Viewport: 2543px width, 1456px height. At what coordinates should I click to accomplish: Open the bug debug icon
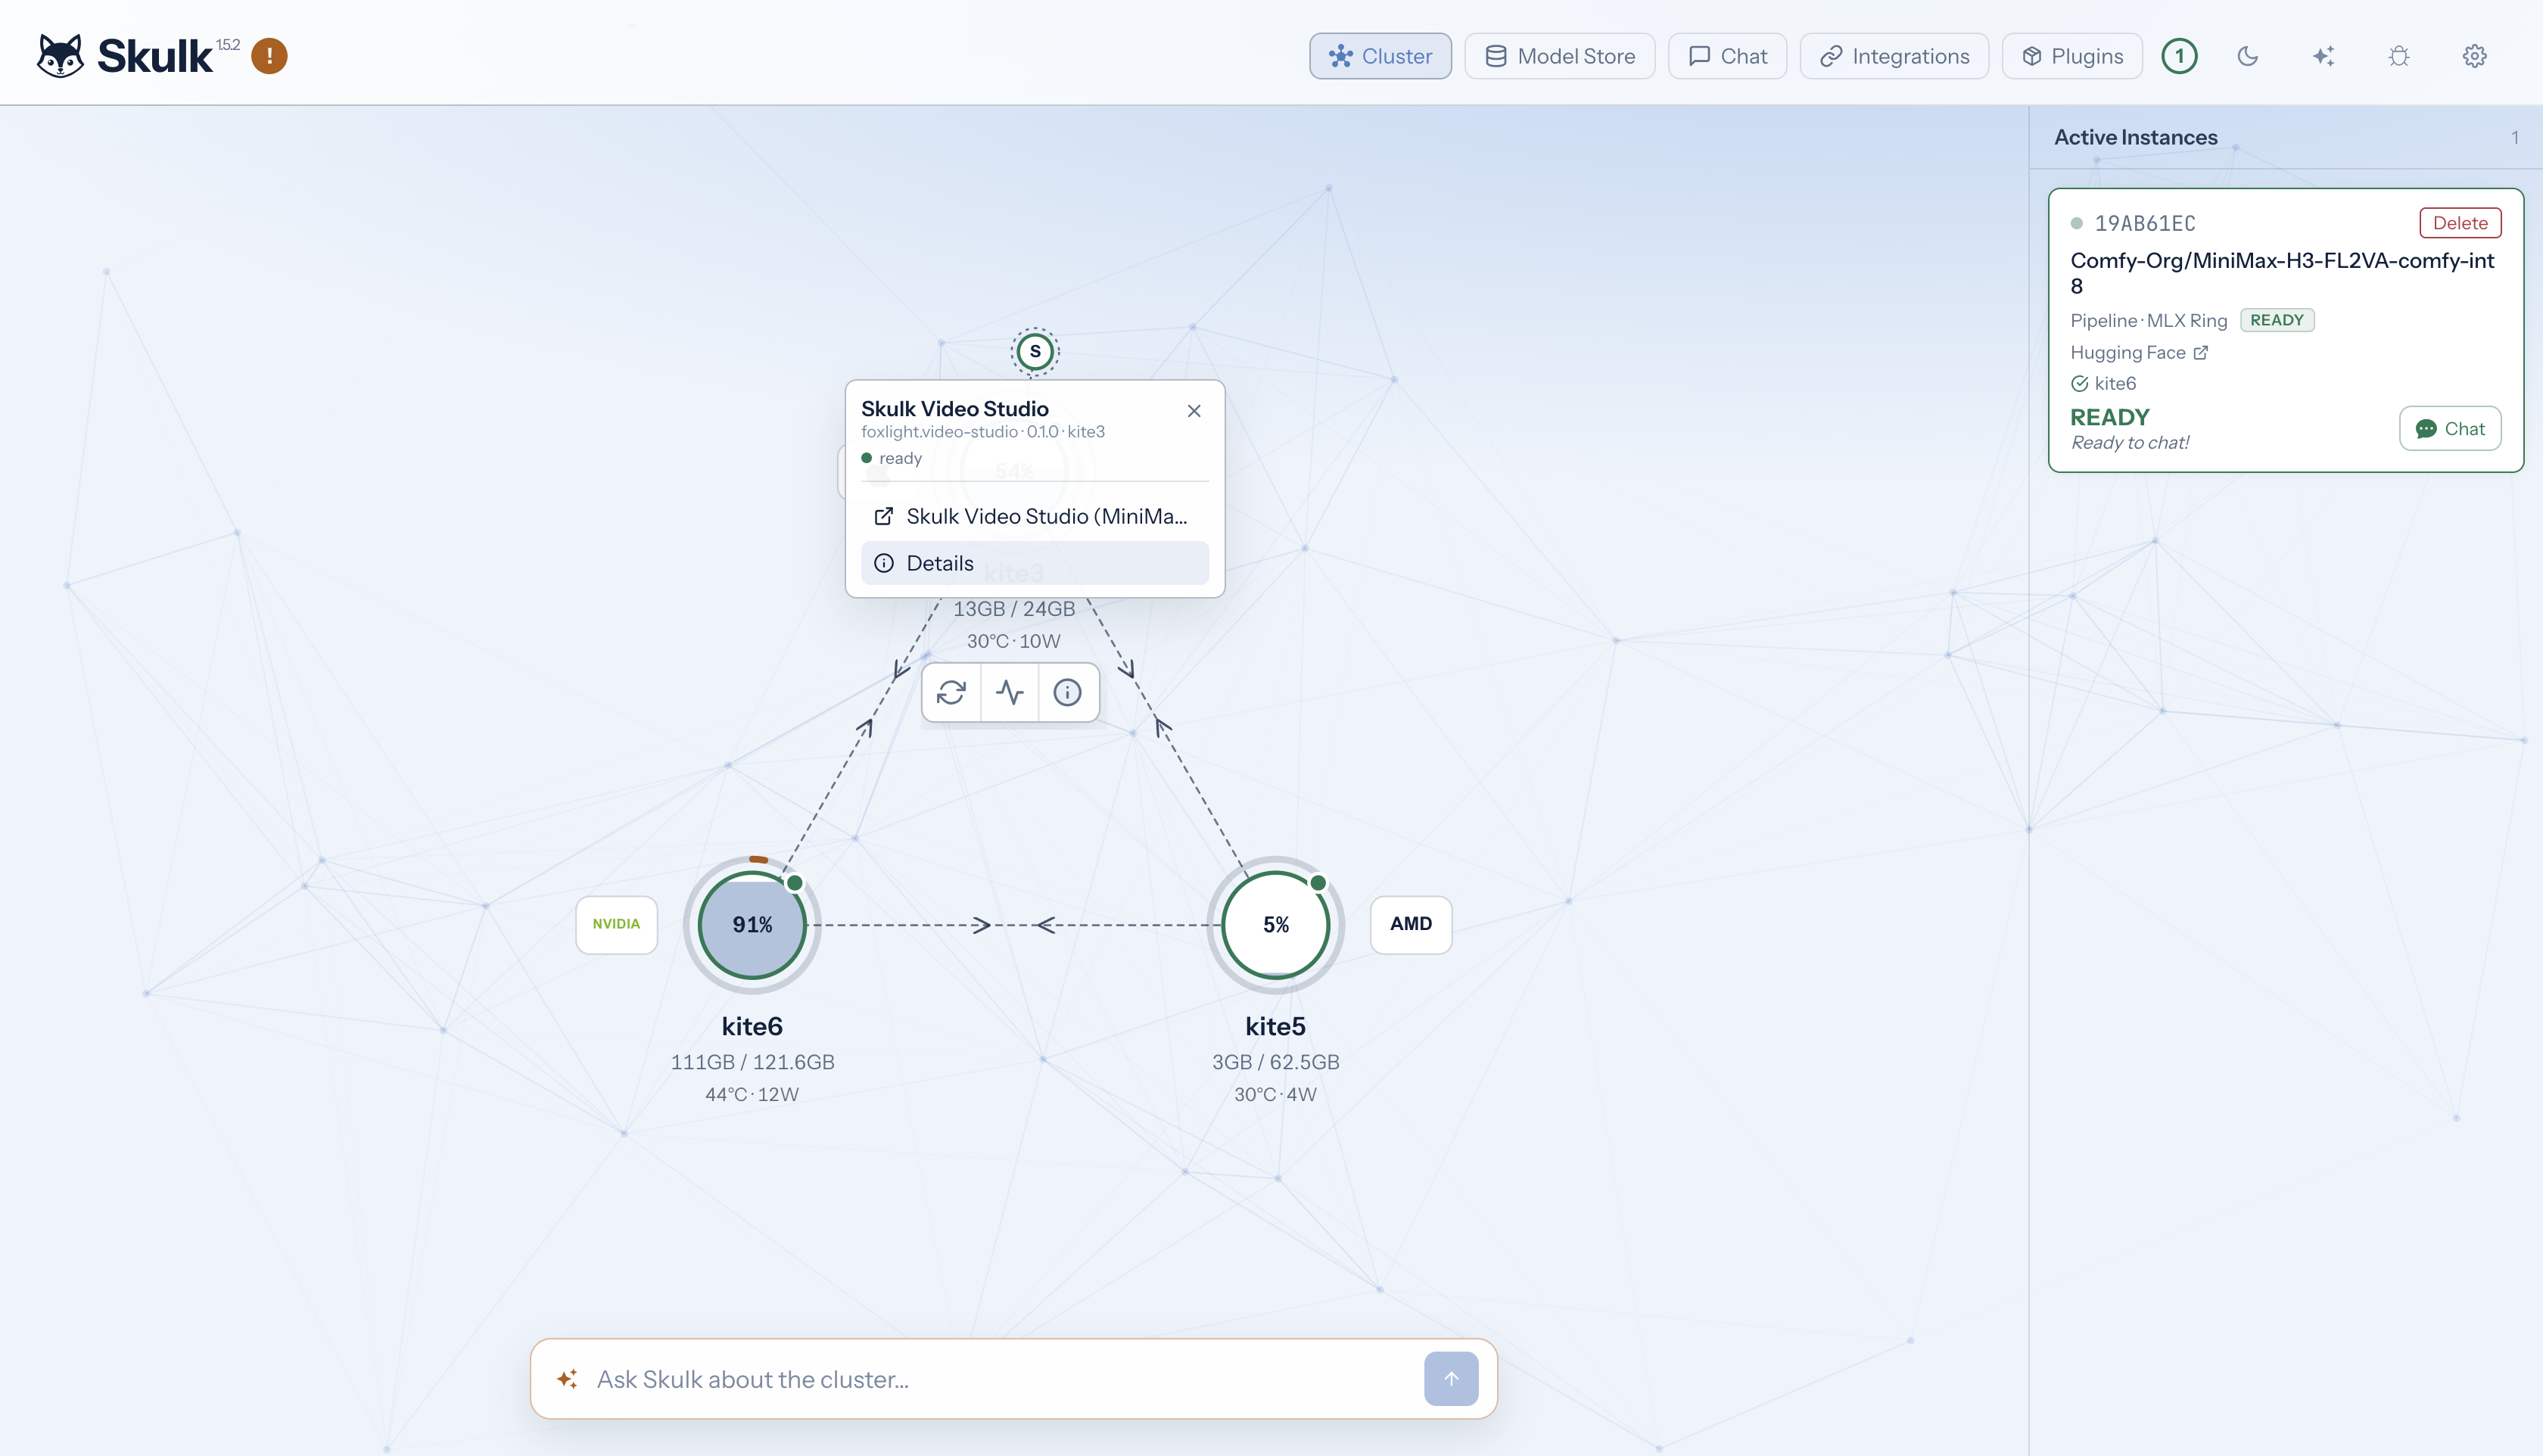click(x=2399, y=56)
